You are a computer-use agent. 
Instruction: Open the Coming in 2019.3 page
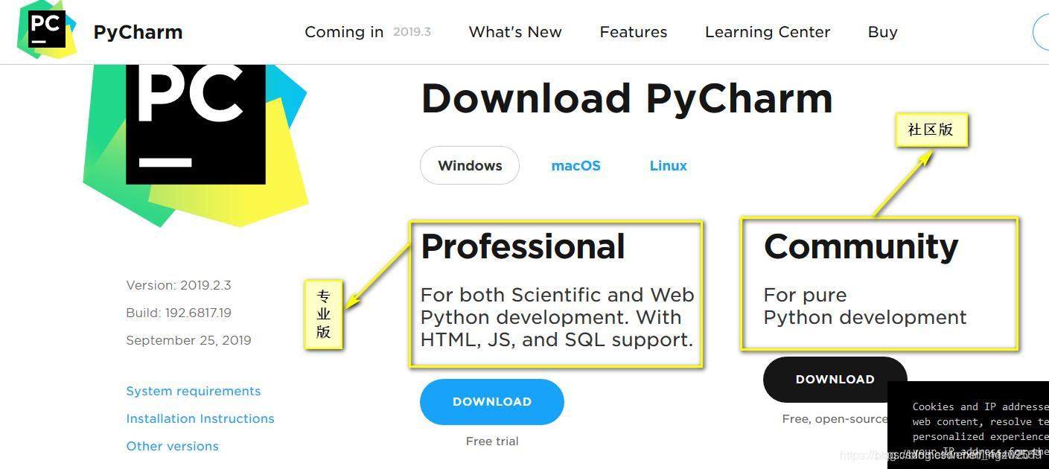click(x=368, y=32)
